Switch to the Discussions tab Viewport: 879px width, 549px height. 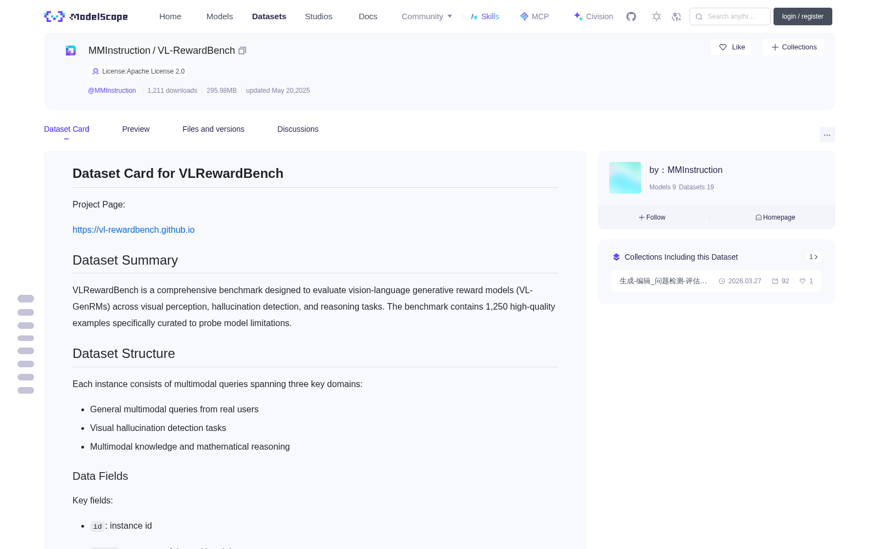pyautogui.click(x=298, y=129)
